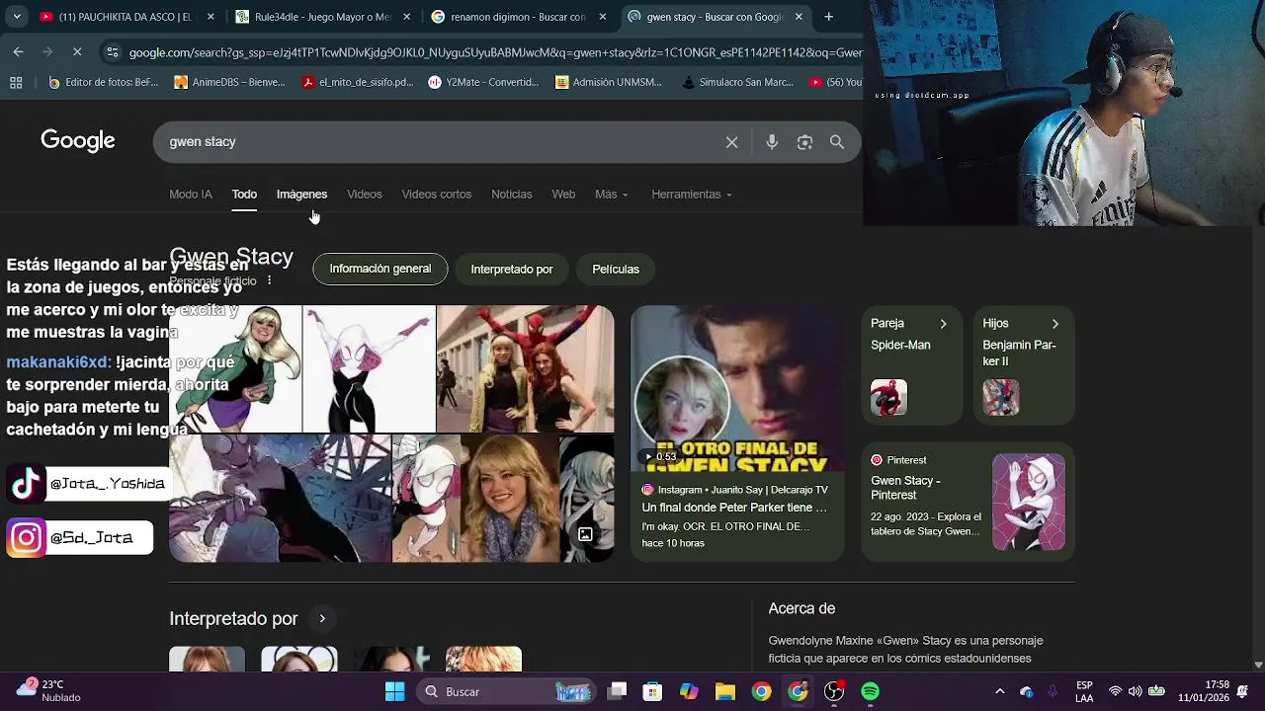Open Spider-Man icon in Pareja card
The height and width of the screenshot is (711, 1265).
pos(888,397)
